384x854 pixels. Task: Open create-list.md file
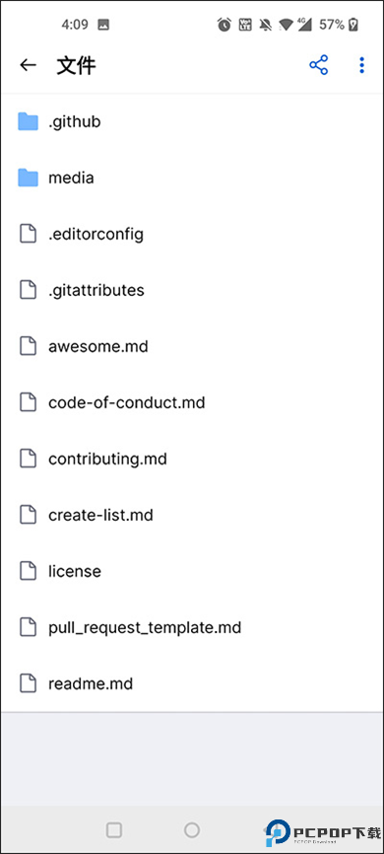pos(192,515)
